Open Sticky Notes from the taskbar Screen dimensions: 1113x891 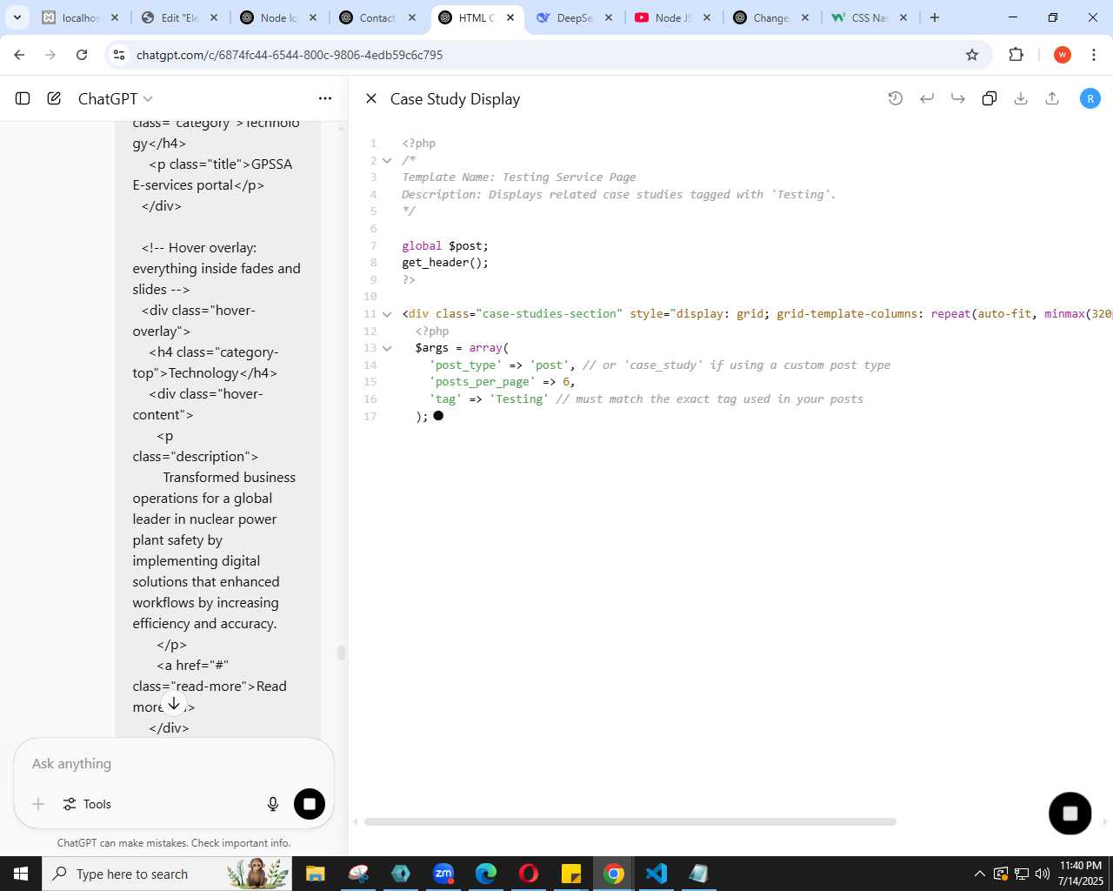[x=571, y=874]
